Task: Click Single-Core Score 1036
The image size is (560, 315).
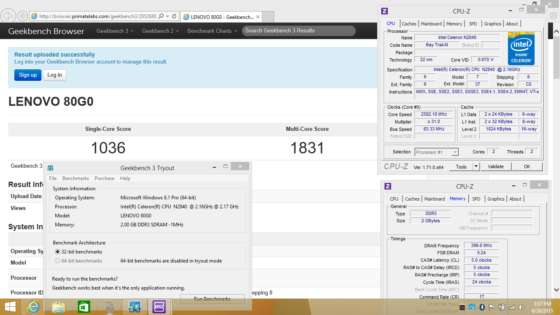Action: (x=108, y=148)
